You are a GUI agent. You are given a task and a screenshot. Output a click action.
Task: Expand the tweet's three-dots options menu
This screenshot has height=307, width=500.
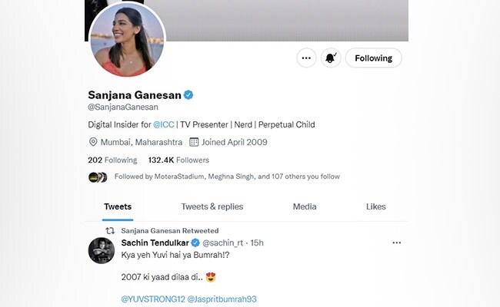(x=397, y=243)
